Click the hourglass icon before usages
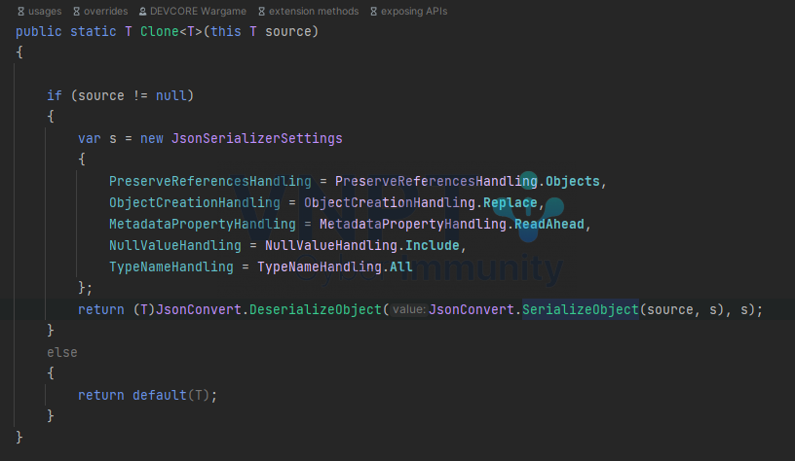This screenshot has height=461, width=795. click(20, 12)
